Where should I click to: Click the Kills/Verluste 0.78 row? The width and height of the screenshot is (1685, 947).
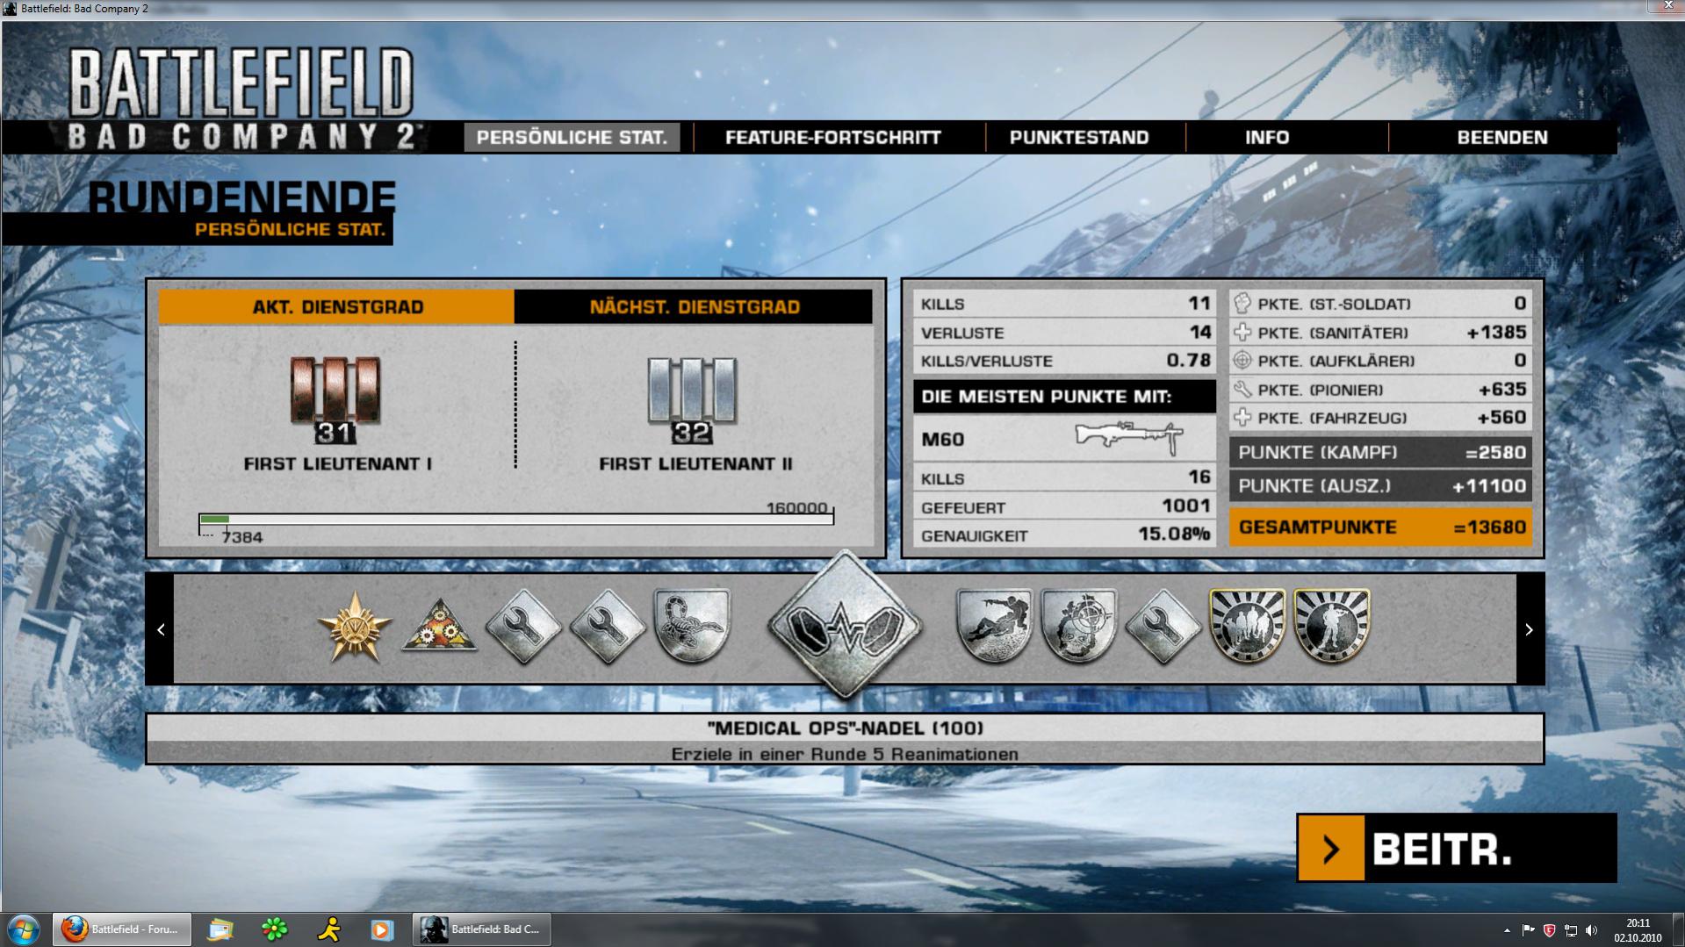[x=1064, y=361]
